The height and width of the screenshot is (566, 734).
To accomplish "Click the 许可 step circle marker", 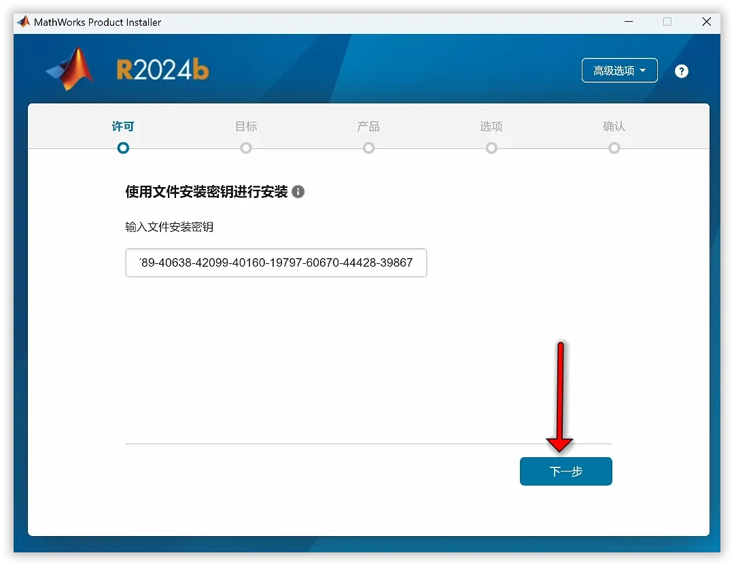I will [123, 148].
